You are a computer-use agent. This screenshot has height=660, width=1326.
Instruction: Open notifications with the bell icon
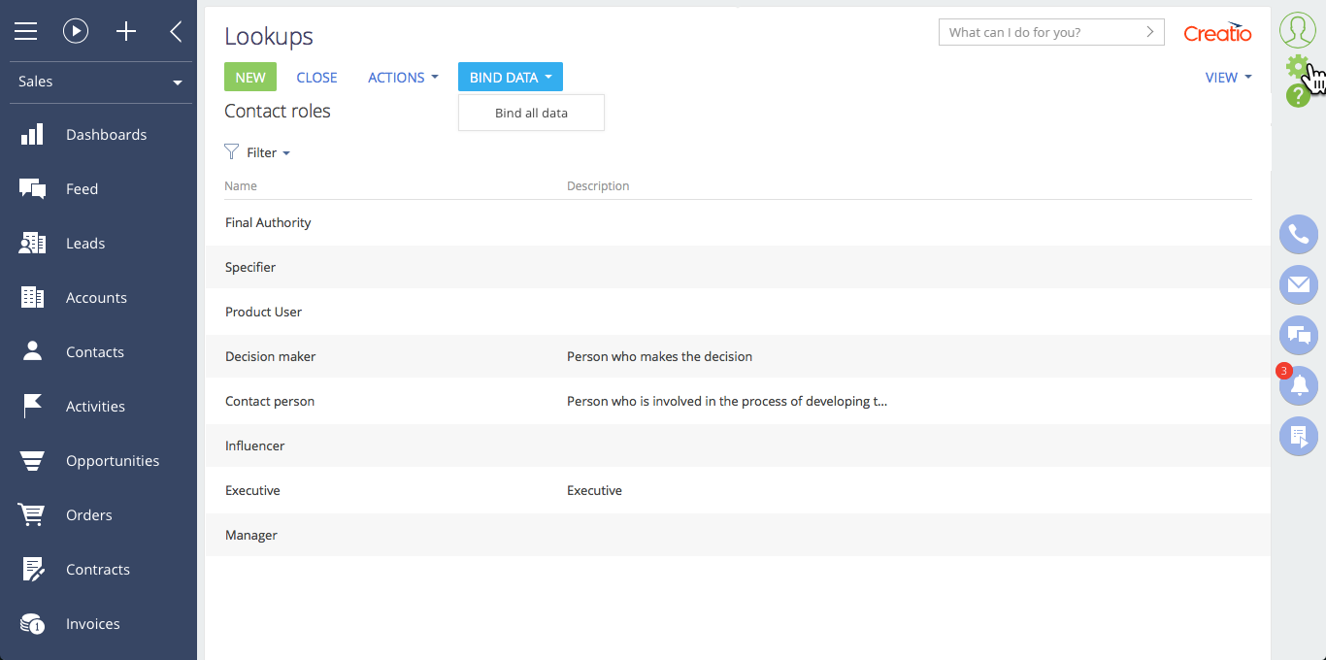tap(1298, 385)
